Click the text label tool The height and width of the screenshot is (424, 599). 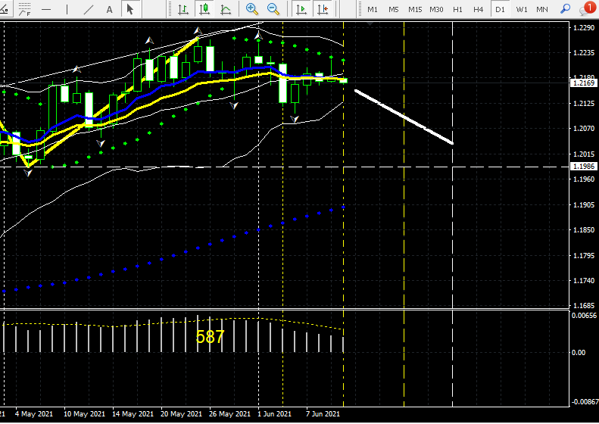[x=110, y=9]
